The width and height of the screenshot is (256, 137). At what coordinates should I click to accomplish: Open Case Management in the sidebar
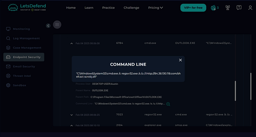(x=27, y=48)
